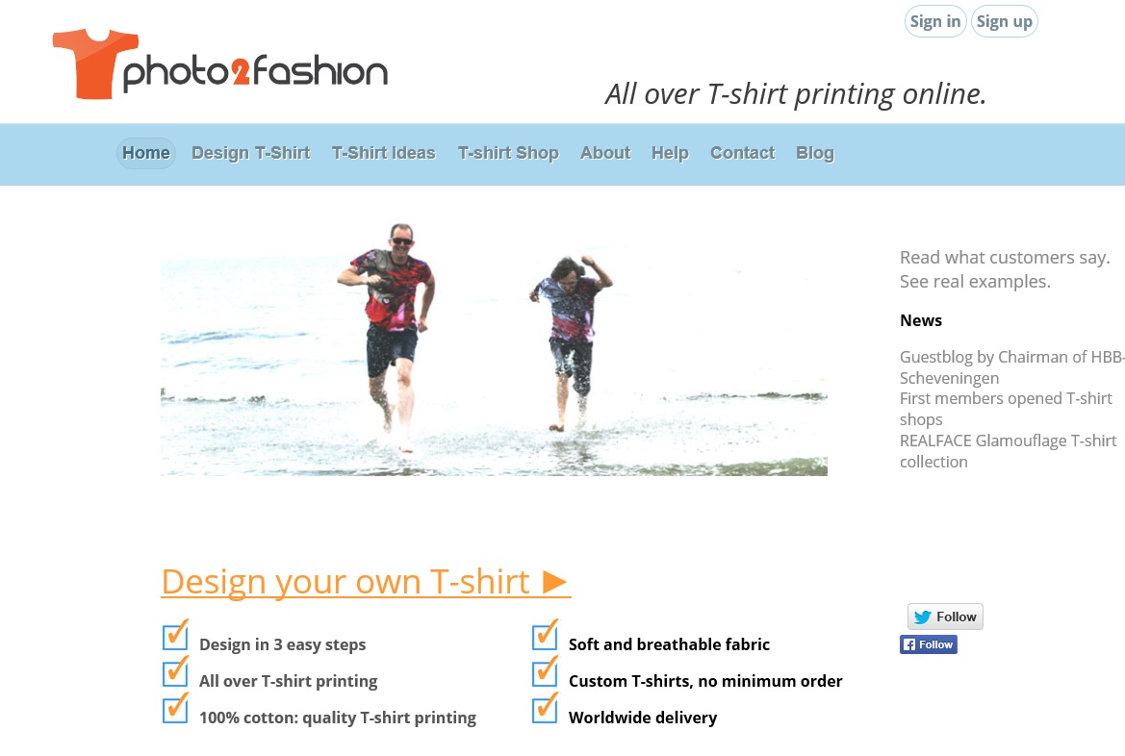Click checkmark icon beside Soft and breathable fabric
This screenshot has width=1125, height=756.
click(546, 636)
